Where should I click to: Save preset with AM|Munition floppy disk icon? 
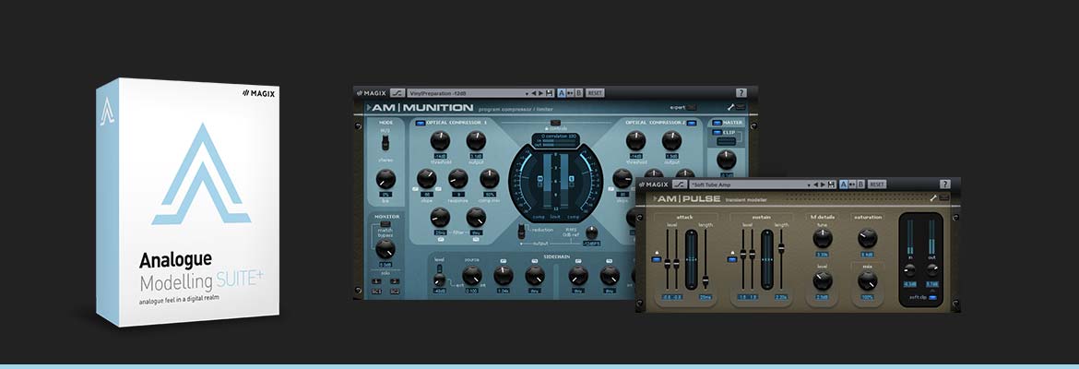[550, 93]
